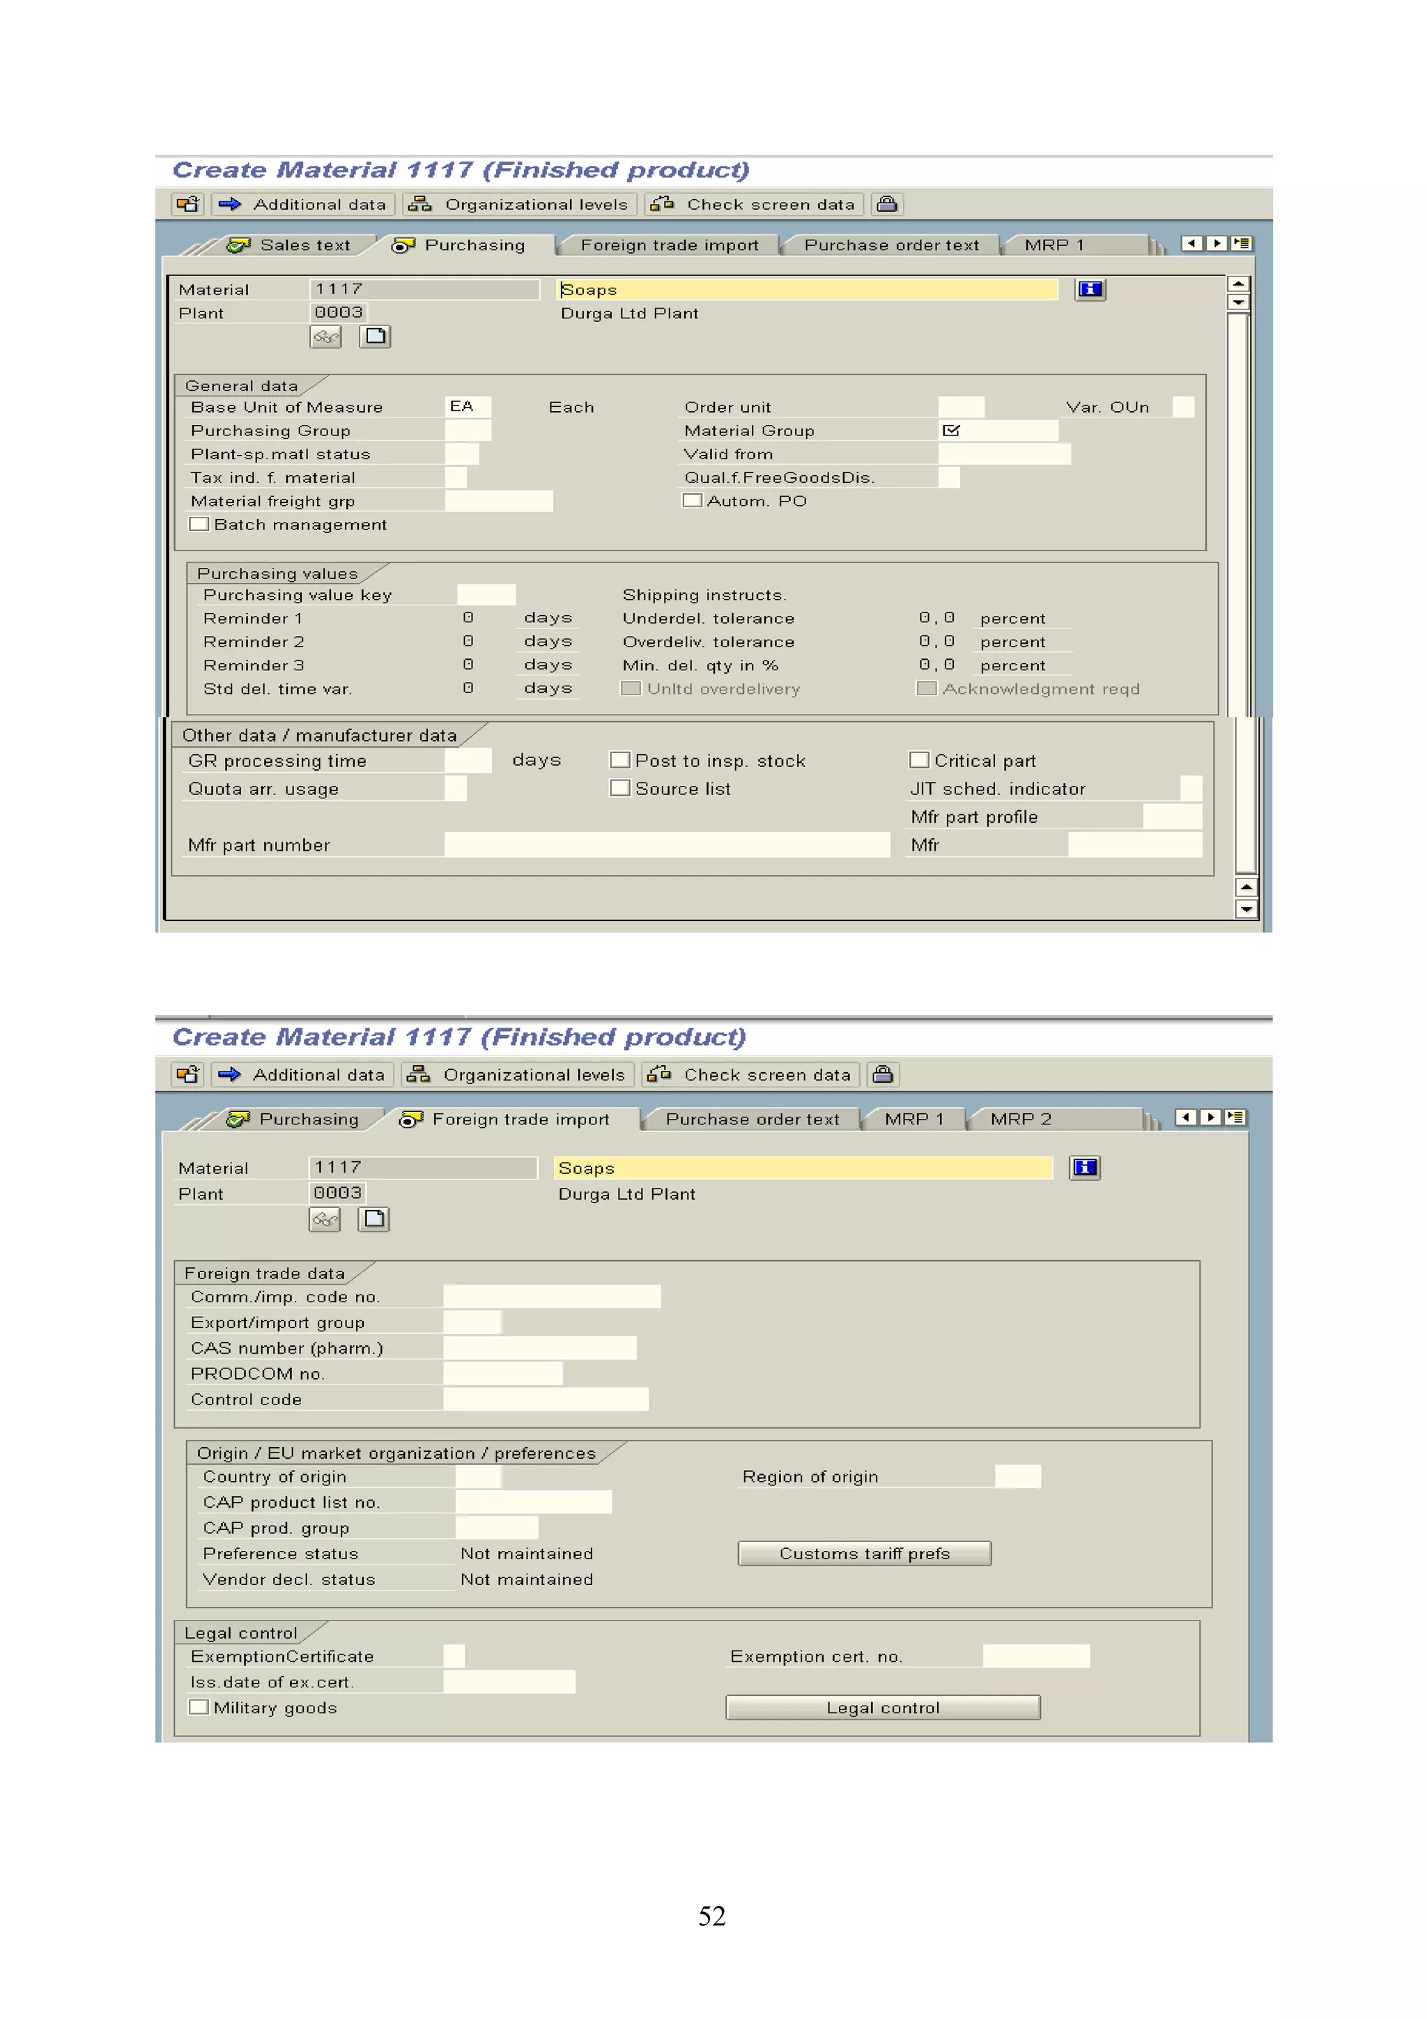Click the new document icon under Plant
Viewport: 1427px width, 2019px height.
376,336
